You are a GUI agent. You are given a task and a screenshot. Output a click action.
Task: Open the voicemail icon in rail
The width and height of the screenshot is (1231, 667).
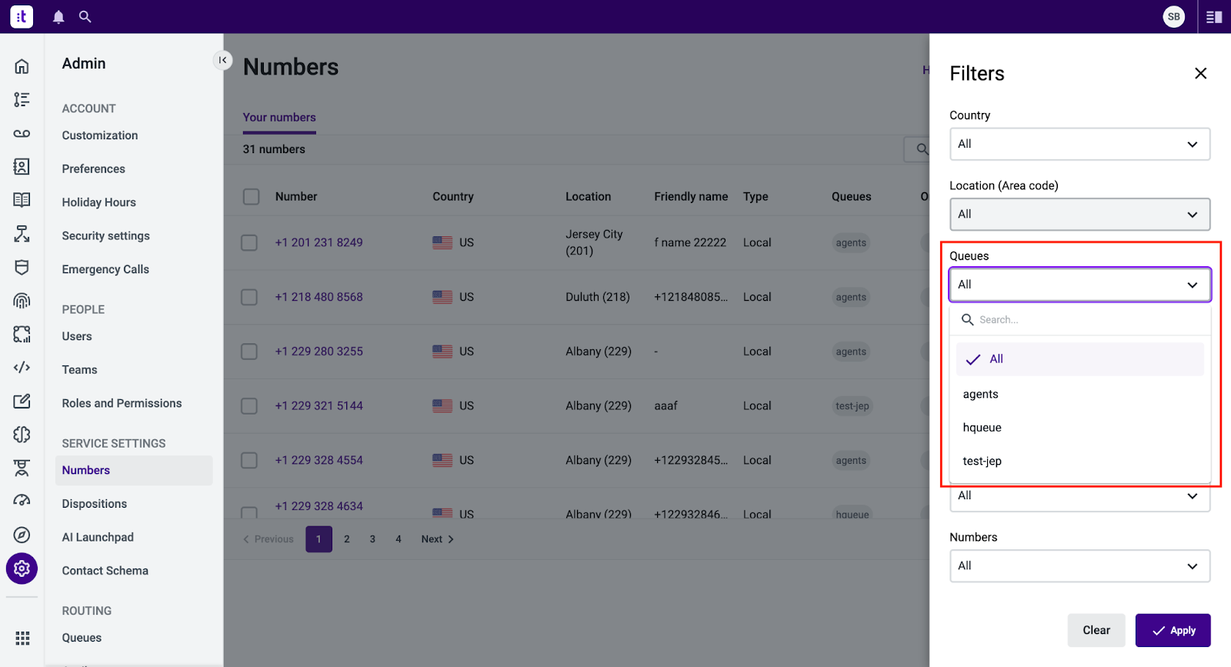[x=22, y=133]
